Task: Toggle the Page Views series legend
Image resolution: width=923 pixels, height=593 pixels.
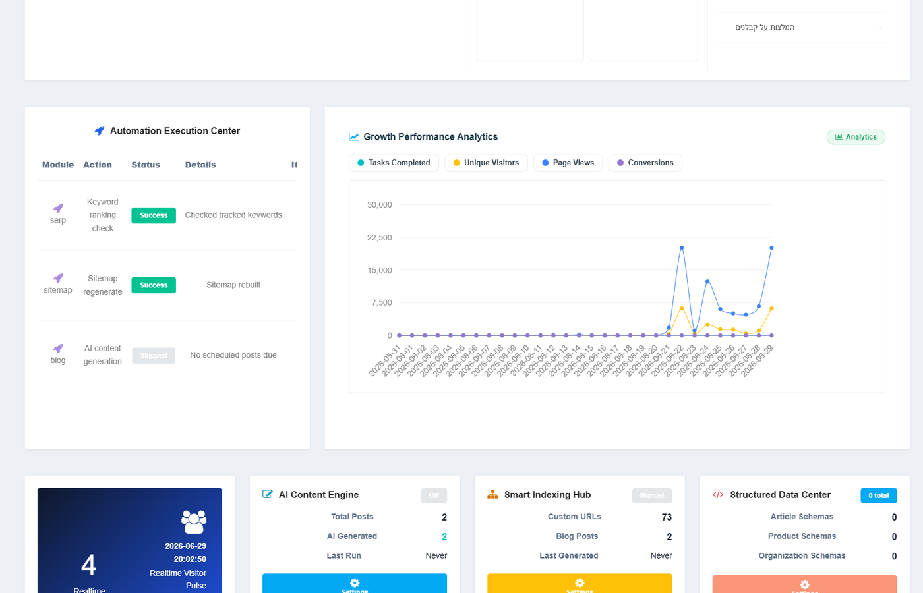Action: pyautogui.click(x=568, y=163)
